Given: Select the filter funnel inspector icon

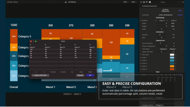Looking at the screenshot, I should tap(147, 2).
